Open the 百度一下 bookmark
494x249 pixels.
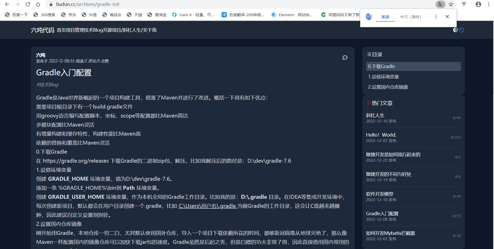click(17, 15)
